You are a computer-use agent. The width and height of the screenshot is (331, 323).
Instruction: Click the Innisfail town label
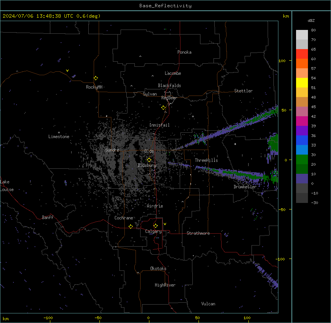click(x=159, y=125)
